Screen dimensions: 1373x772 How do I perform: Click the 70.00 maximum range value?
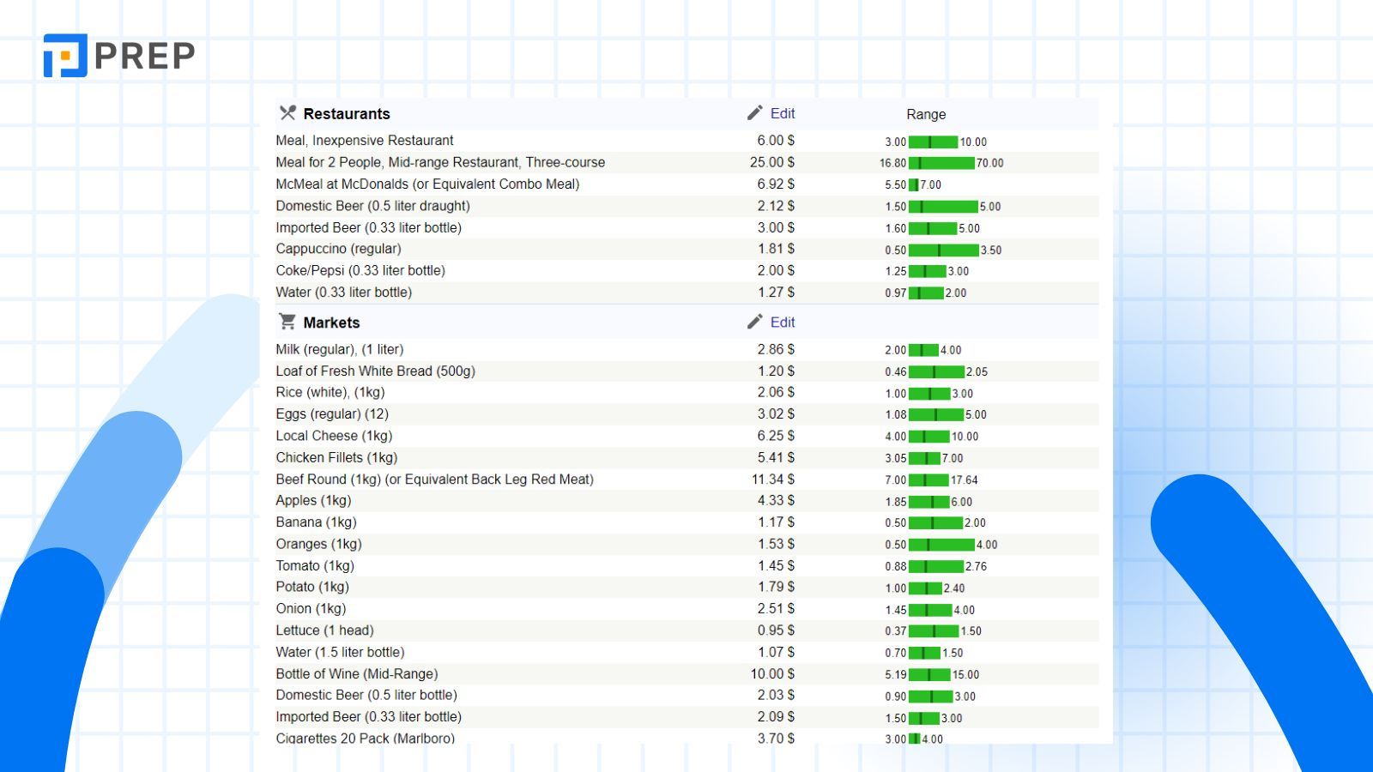tap(990, 163)
